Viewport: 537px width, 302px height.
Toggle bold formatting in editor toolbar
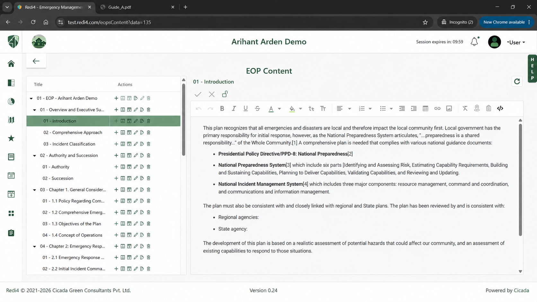click(x=222, y=108)
